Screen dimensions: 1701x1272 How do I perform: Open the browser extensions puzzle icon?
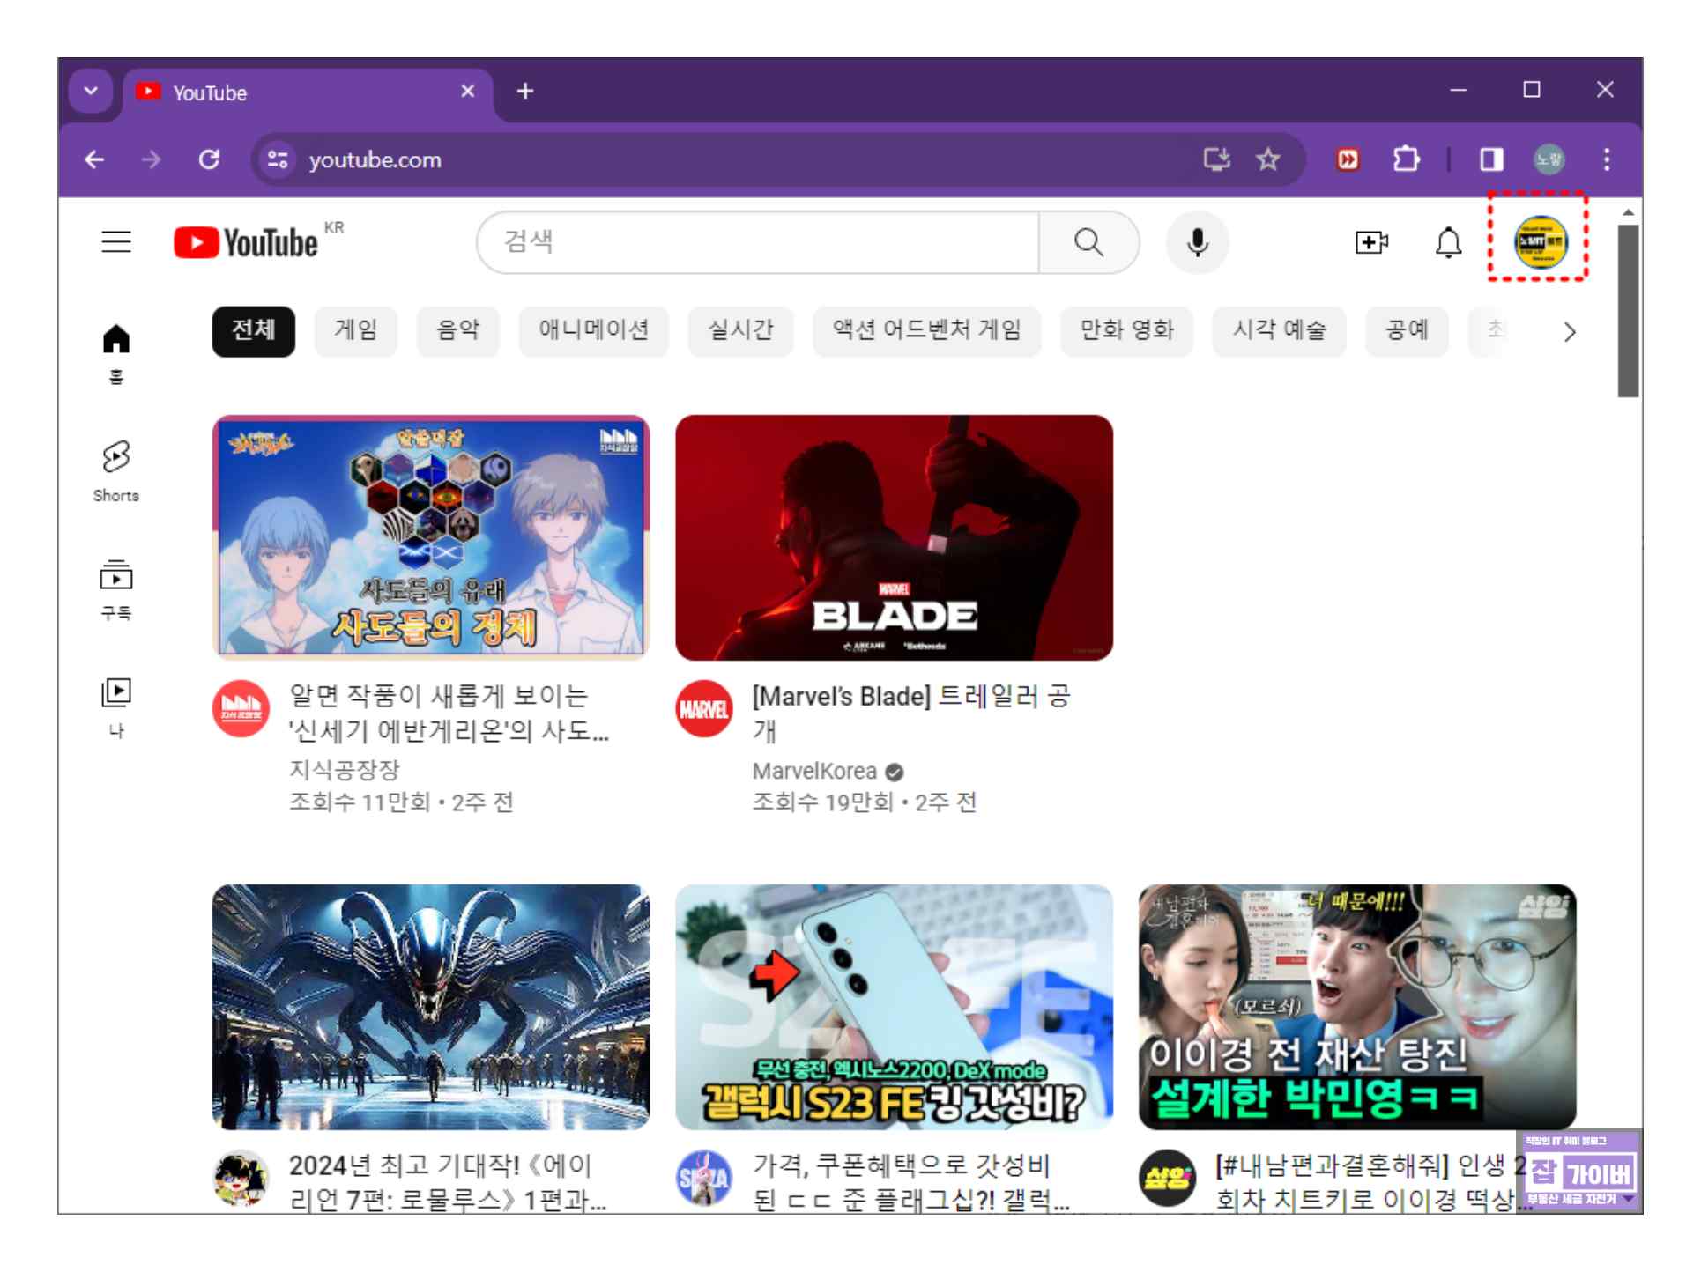(1406, 159)
